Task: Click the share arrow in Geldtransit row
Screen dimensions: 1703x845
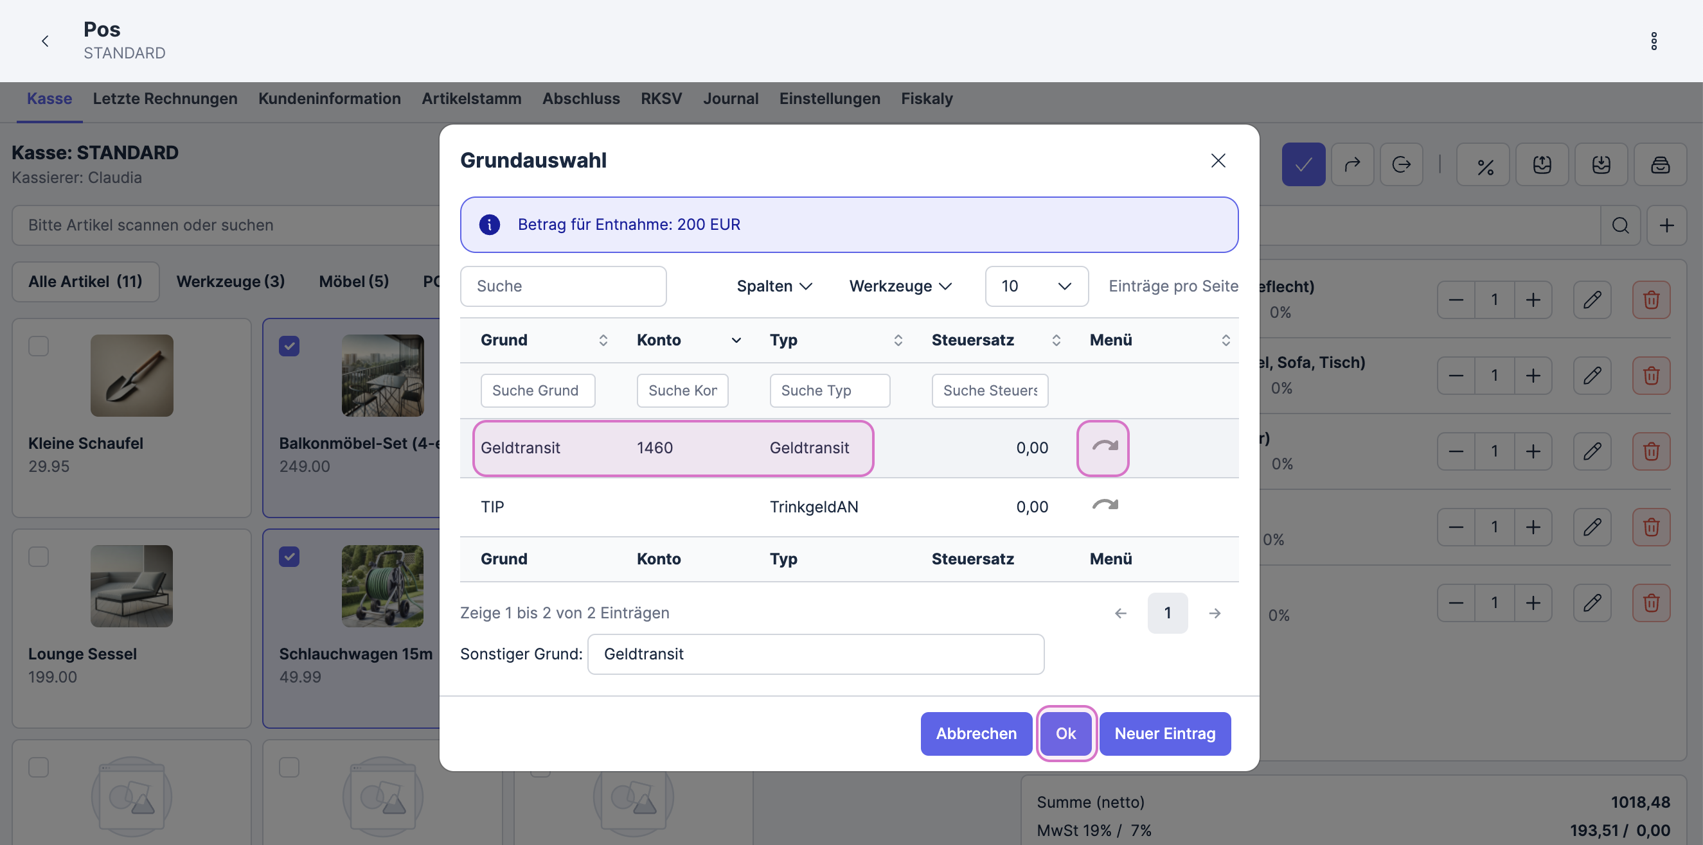Action: [1103, 448]
